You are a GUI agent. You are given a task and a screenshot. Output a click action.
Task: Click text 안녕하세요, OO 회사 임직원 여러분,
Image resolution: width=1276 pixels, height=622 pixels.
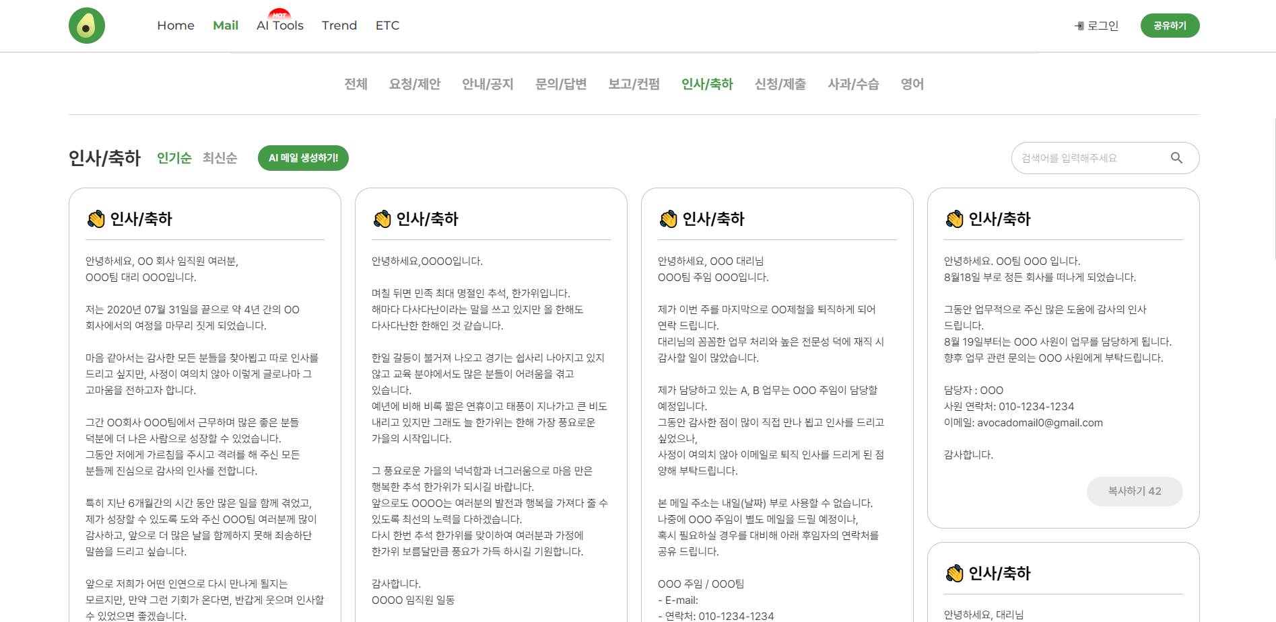click(162, 261)
